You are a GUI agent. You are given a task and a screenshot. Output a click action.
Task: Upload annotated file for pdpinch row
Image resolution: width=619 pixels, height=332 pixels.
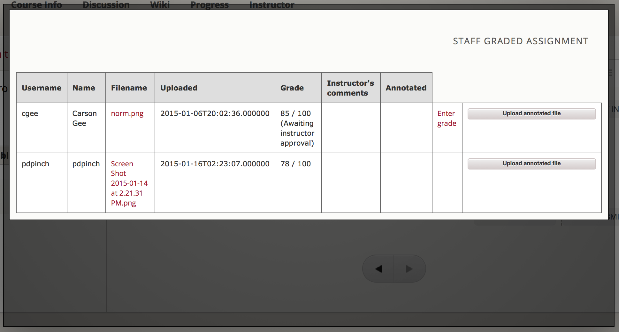coord(531,164)
